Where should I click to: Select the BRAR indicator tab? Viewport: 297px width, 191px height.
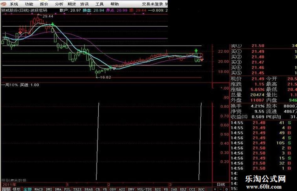(x=89, y=189)
